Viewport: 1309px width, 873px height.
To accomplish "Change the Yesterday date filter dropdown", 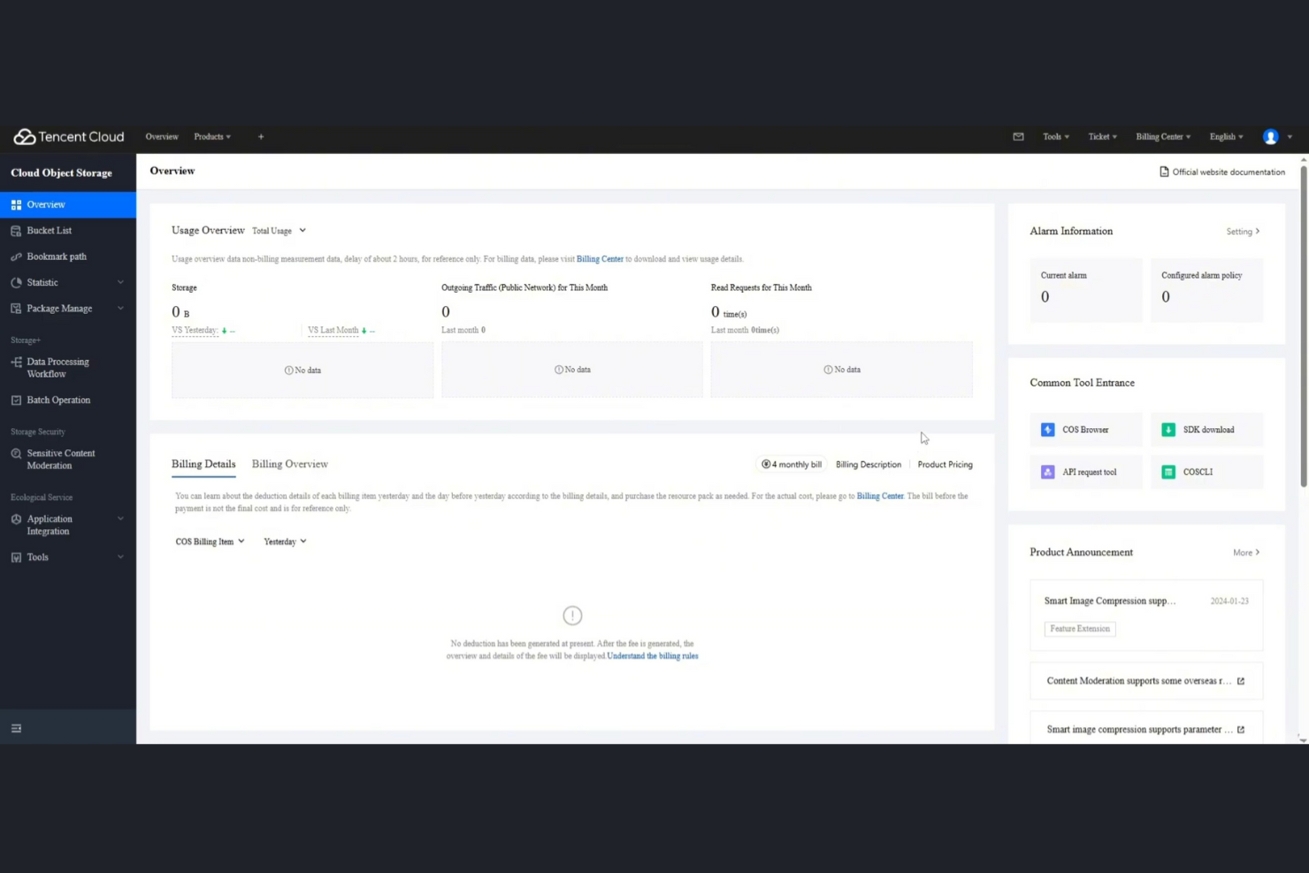I will [x=284, y=540].
